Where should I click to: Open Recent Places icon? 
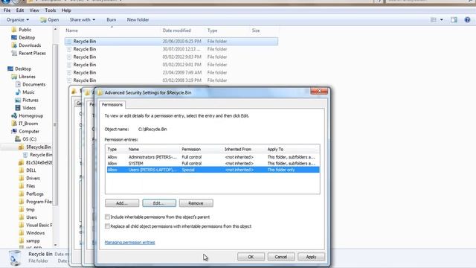tap(14, 53)
